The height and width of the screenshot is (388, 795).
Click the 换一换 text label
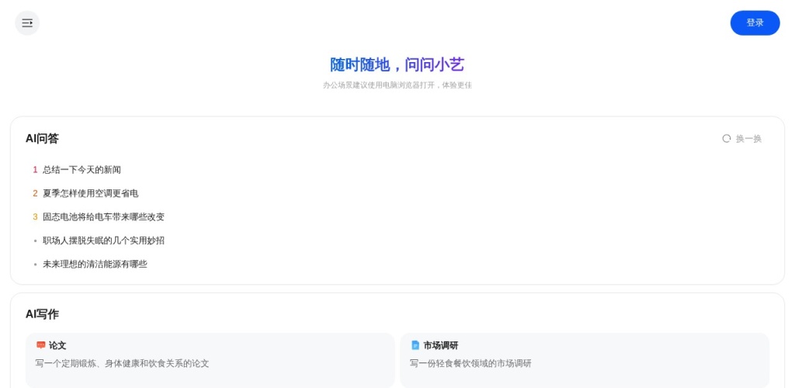click(x=748, y=139)
